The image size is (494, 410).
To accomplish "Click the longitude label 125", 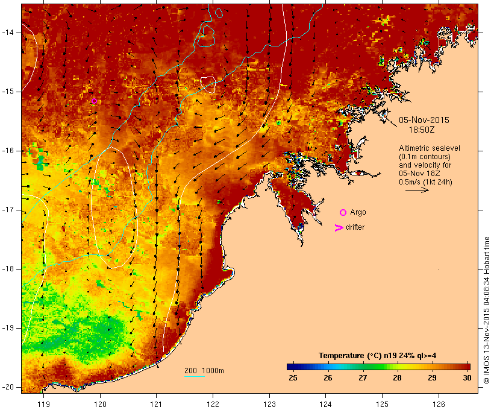I will (x=382, y=404).
